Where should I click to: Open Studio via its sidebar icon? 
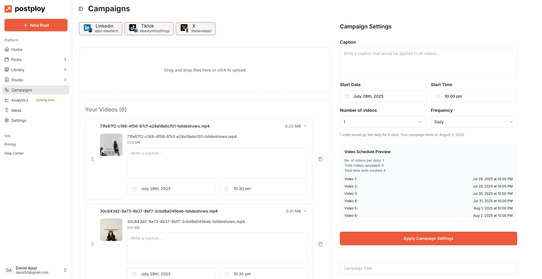pyautogui.click(x=6, y=80)
